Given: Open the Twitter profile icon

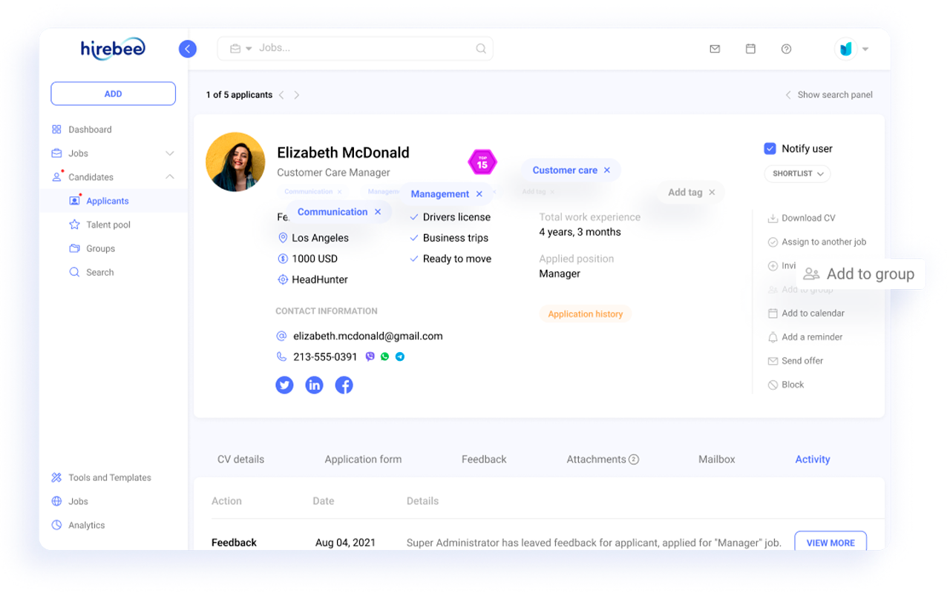Looking at the screenshot, I should tap(284, 385).
